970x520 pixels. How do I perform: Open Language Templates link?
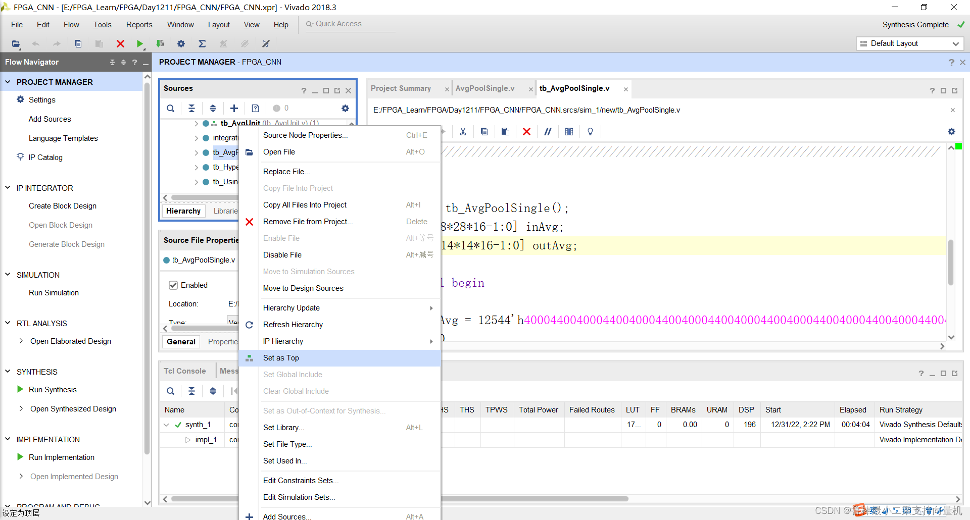pos(63,138)
